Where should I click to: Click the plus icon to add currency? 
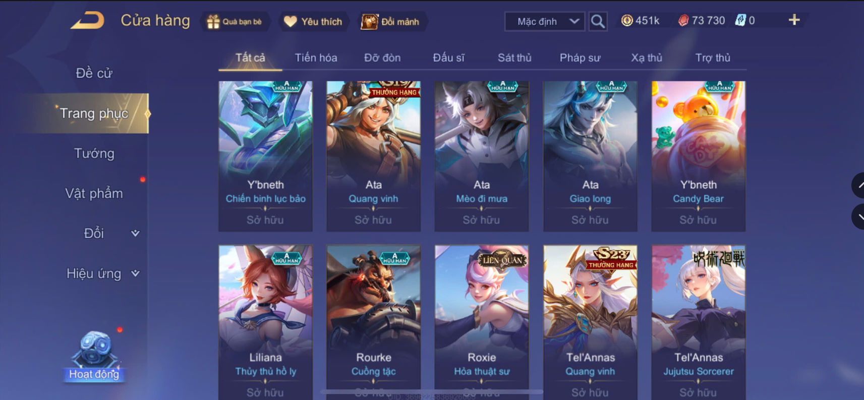[794, 20]
